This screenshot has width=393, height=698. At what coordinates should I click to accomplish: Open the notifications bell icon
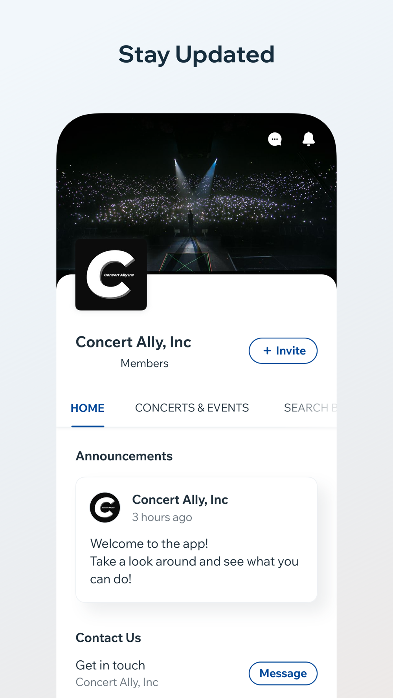point(309,139)
